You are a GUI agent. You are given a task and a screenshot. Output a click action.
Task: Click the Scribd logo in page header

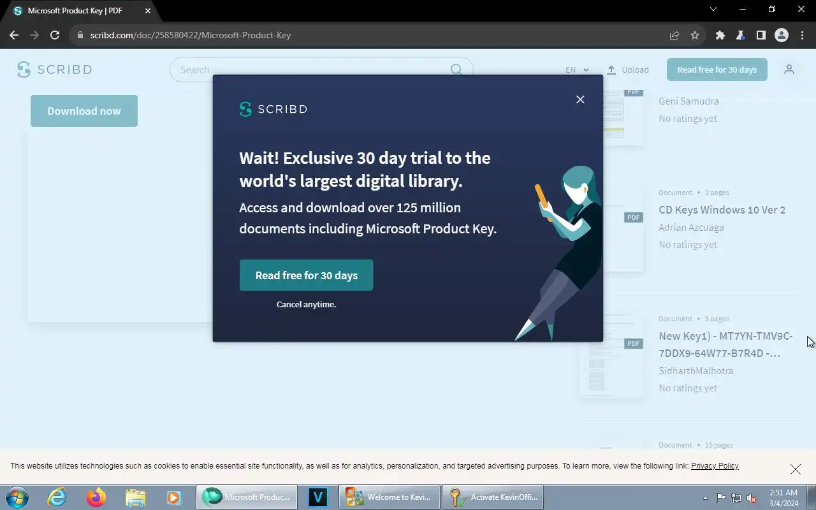(54, 69)
